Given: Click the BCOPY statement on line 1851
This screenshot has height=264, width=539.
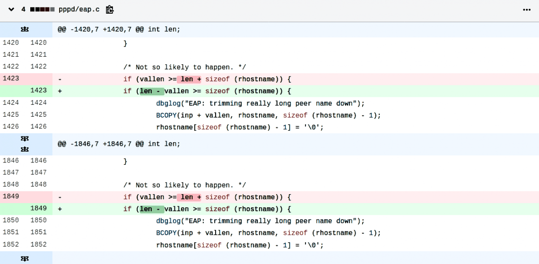Looking at the screenshot, I should pyautogui.click(x=268, y=233).
